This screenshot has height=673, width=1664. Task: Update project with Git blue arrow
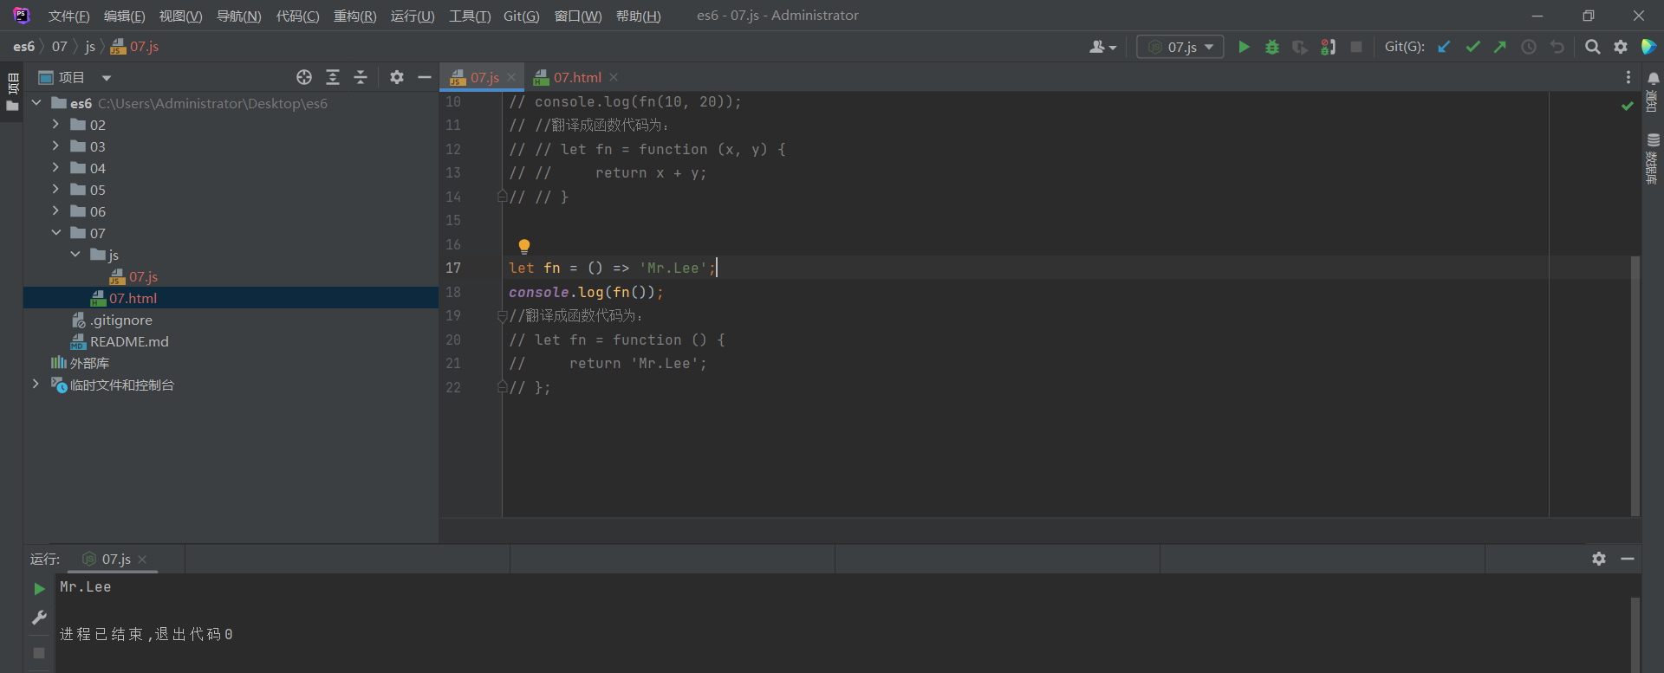(1444, 47)
